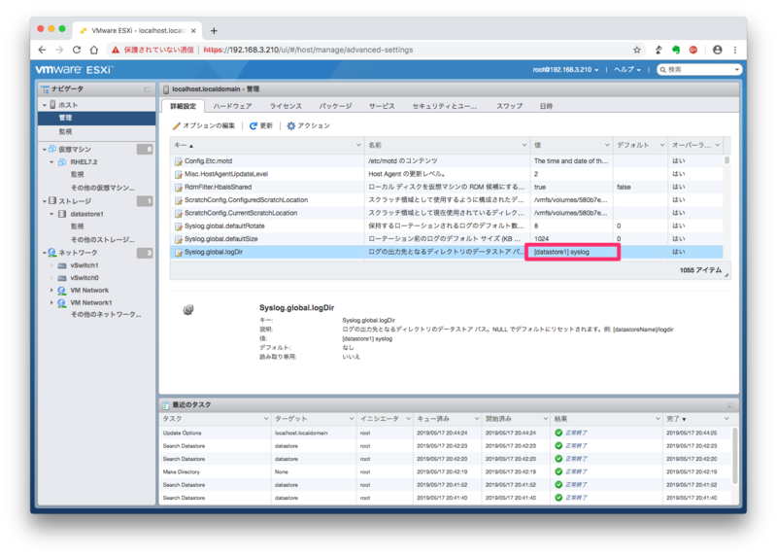Select vSwitch1 in the navigator

coord(84,265)
